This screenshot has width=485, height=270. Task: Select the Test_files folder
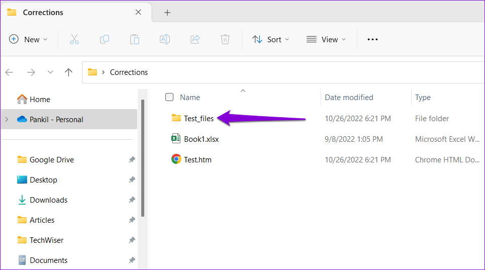tap(199, 119)
